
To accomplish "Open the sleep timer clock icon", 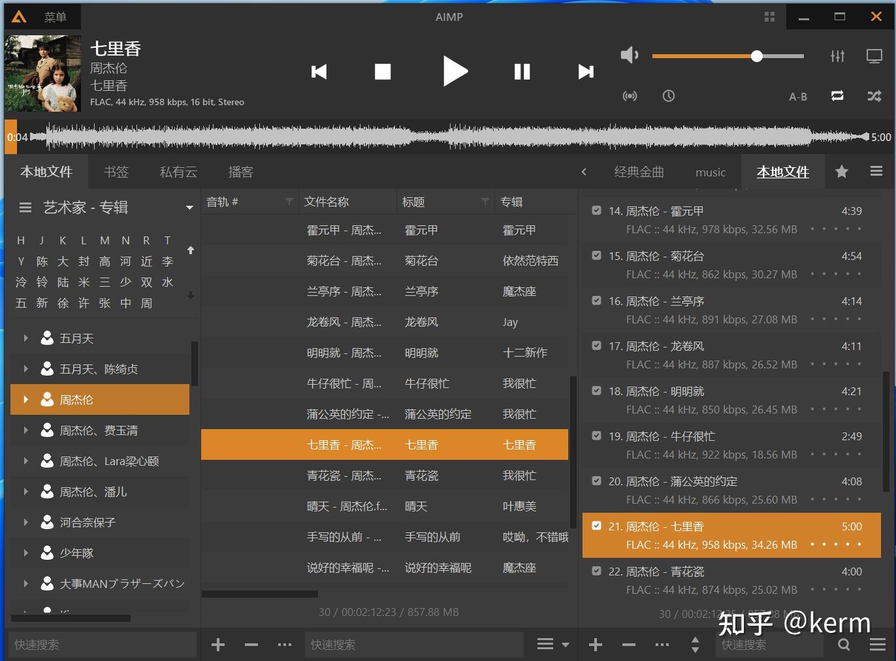I will click(x=669, y=96).
